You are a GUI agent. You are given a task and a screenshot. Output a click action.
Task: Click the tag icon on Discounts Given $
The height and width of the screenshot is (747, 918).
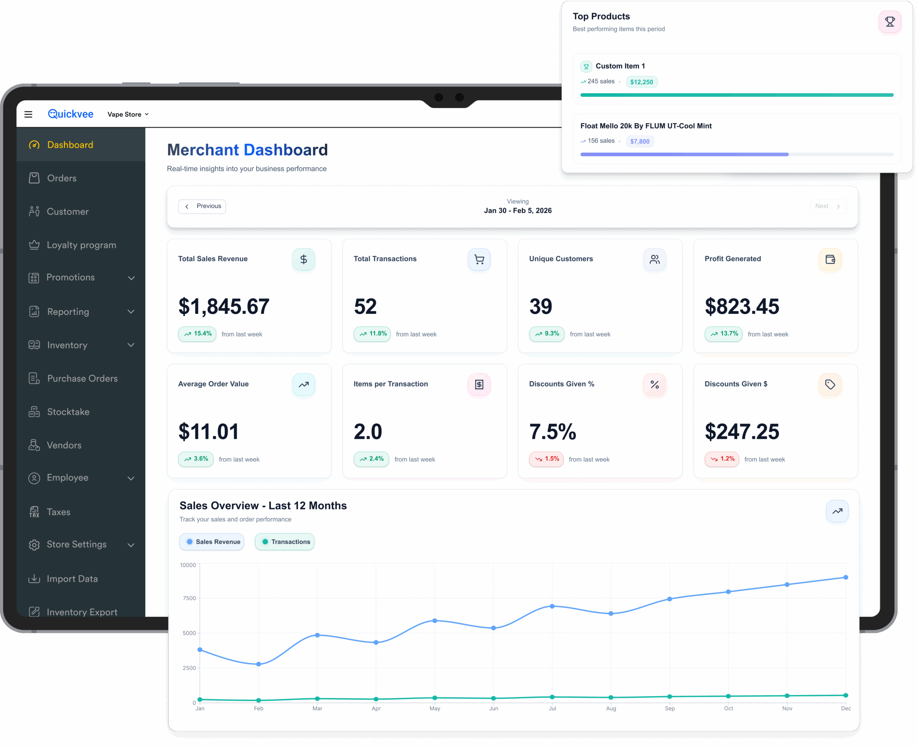(x=829, y=385)
